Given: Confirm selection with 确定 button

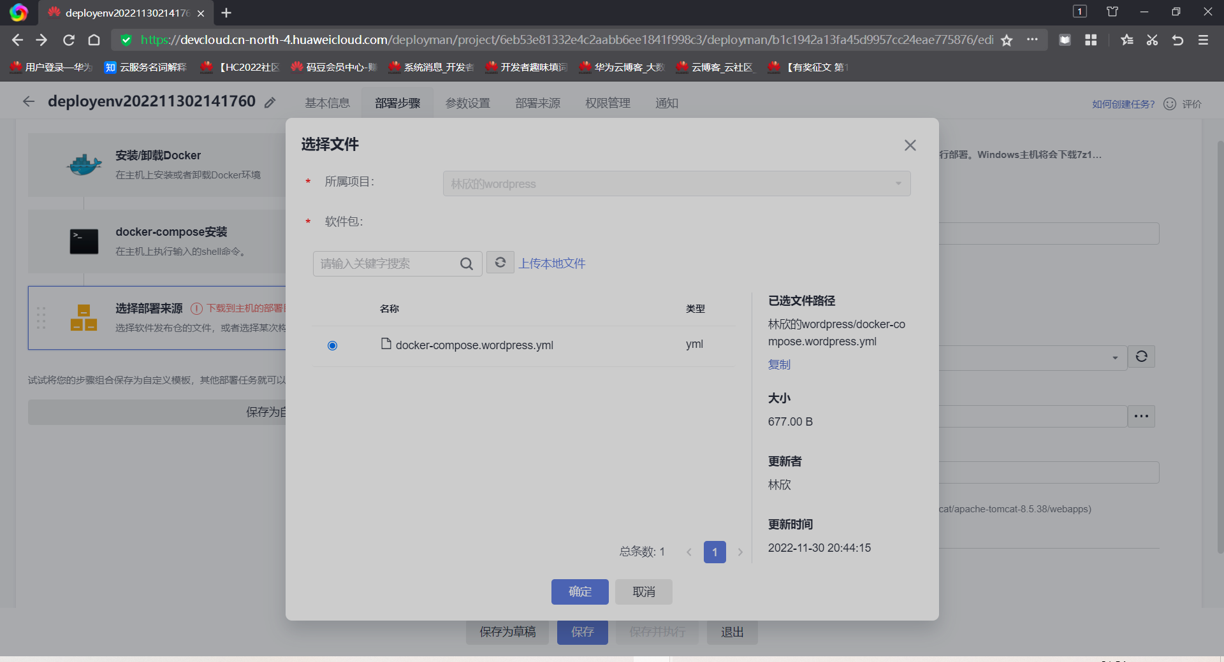Looking at the screenshot, I should click(580, 592).
